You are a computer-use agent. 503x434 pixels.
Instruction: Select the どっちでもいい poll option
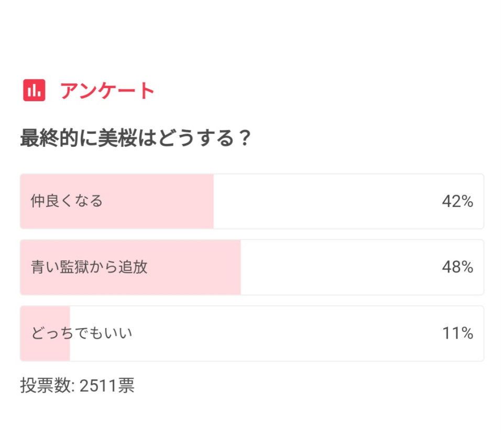pyautogui.click(x=252, y=333)
